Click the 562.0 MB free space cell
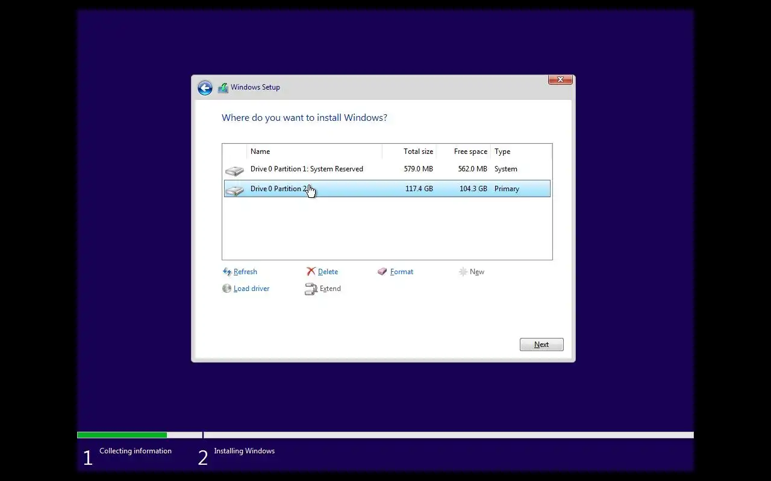Viewport: 771px width, 481px height. 472,169
